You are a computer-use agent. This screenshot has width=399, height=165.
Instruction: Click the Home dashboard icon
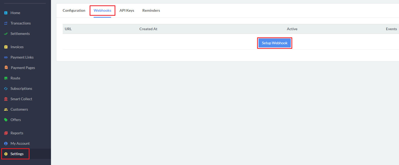[x=6, y=13]
